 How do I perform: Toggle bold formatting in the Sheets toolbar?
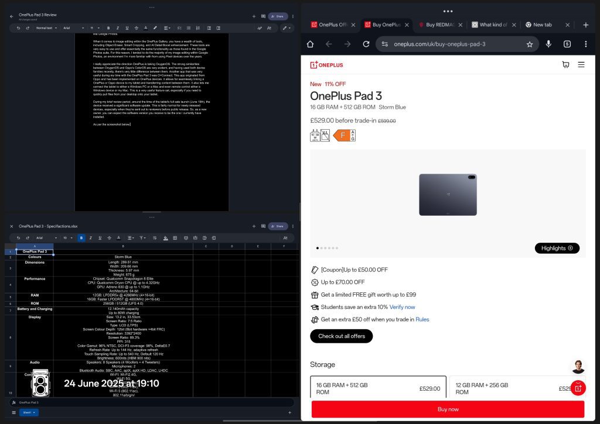[81, 237]
